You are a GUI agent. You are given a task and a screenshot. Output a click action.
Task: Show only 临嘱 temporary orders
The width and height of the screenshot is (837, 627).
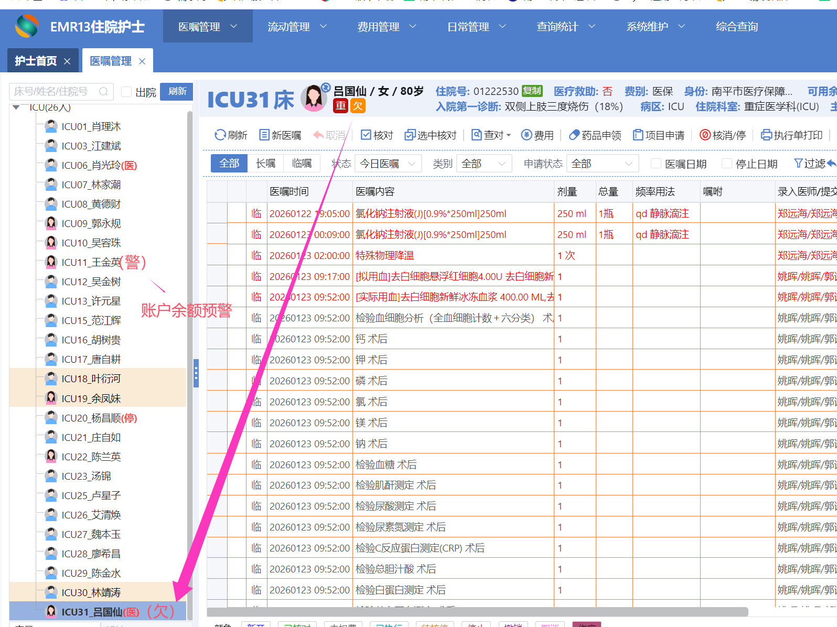(302, 164)
